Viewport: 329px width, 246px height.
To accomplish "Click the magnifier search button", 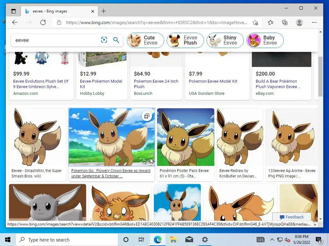I will click(x=116, y=40).
